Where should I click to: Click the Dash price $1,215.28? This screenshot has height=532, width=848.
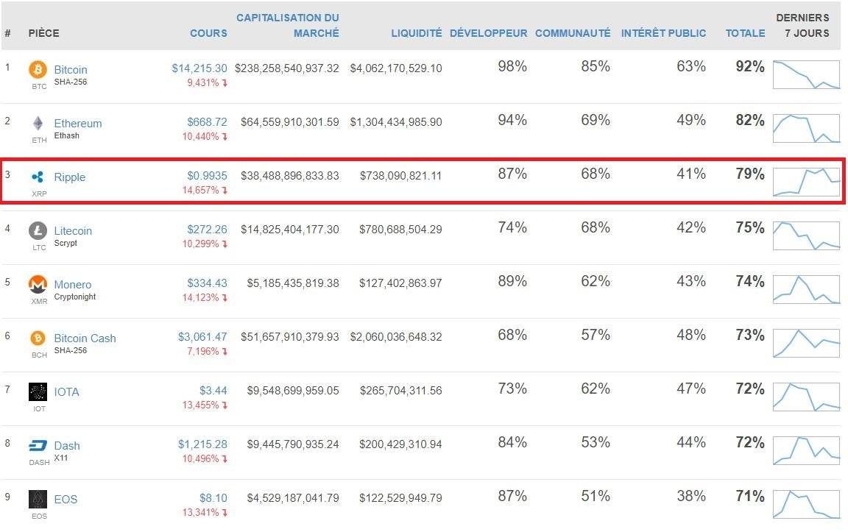[x=203, y=444]
